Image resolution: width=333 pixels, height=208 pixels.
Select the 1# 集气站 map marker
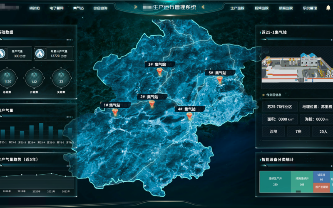pyautogui.click(x=112, y=113)
